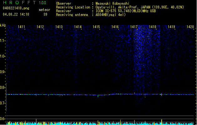Click time axis marker 1419

pos(172,27)
